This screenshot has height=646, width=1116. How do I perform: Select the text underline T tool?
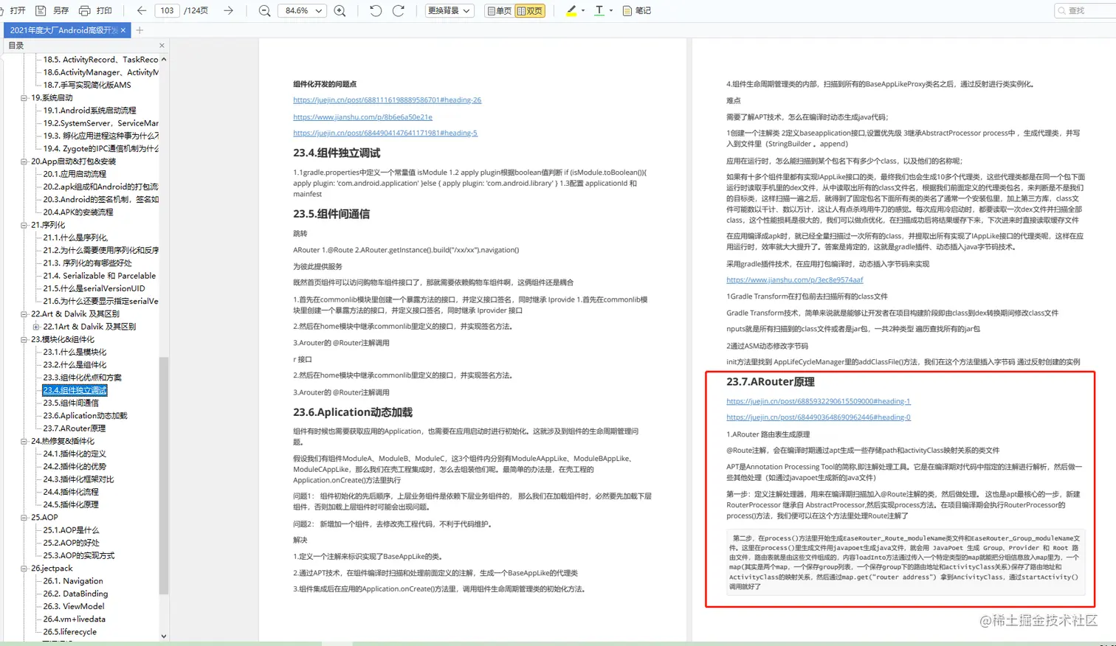pyautogui.click(x=599, y=10)
